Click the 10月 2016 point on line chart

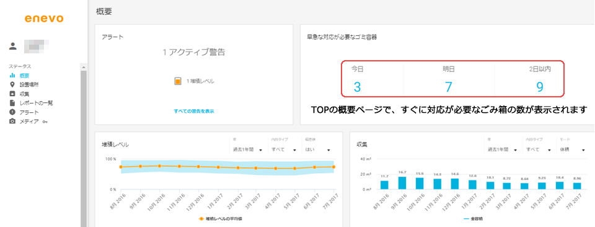159,166
